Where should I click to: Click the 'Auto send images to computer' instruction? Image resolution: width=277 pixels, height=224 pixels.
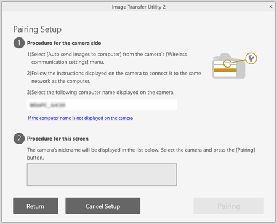(107, 58)
